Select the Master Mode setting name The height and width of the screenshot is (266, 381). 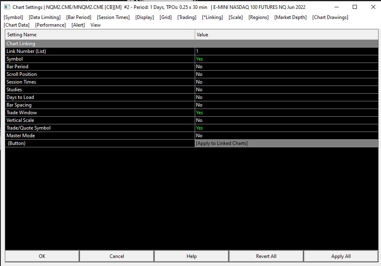100,136
